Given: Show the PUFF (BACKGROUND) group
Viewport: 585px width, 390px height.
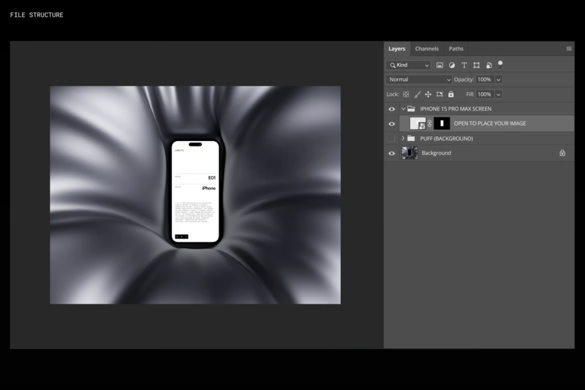Looking at the screenshot, I should (391, 138).
